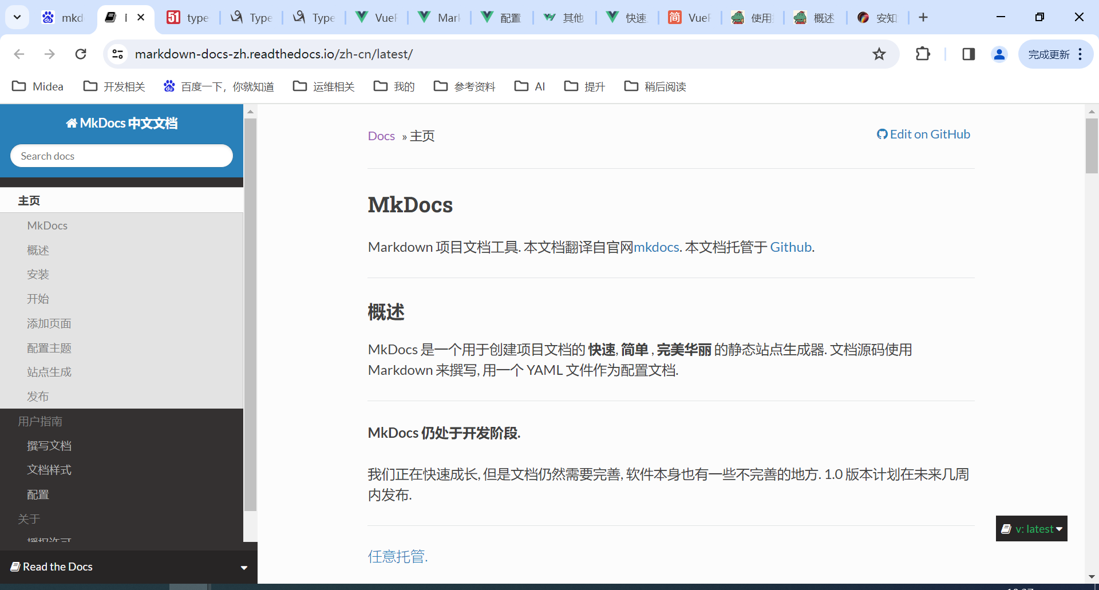Switch to the '快速' tab
The image size is (1099, 590).
coord(627,18)
